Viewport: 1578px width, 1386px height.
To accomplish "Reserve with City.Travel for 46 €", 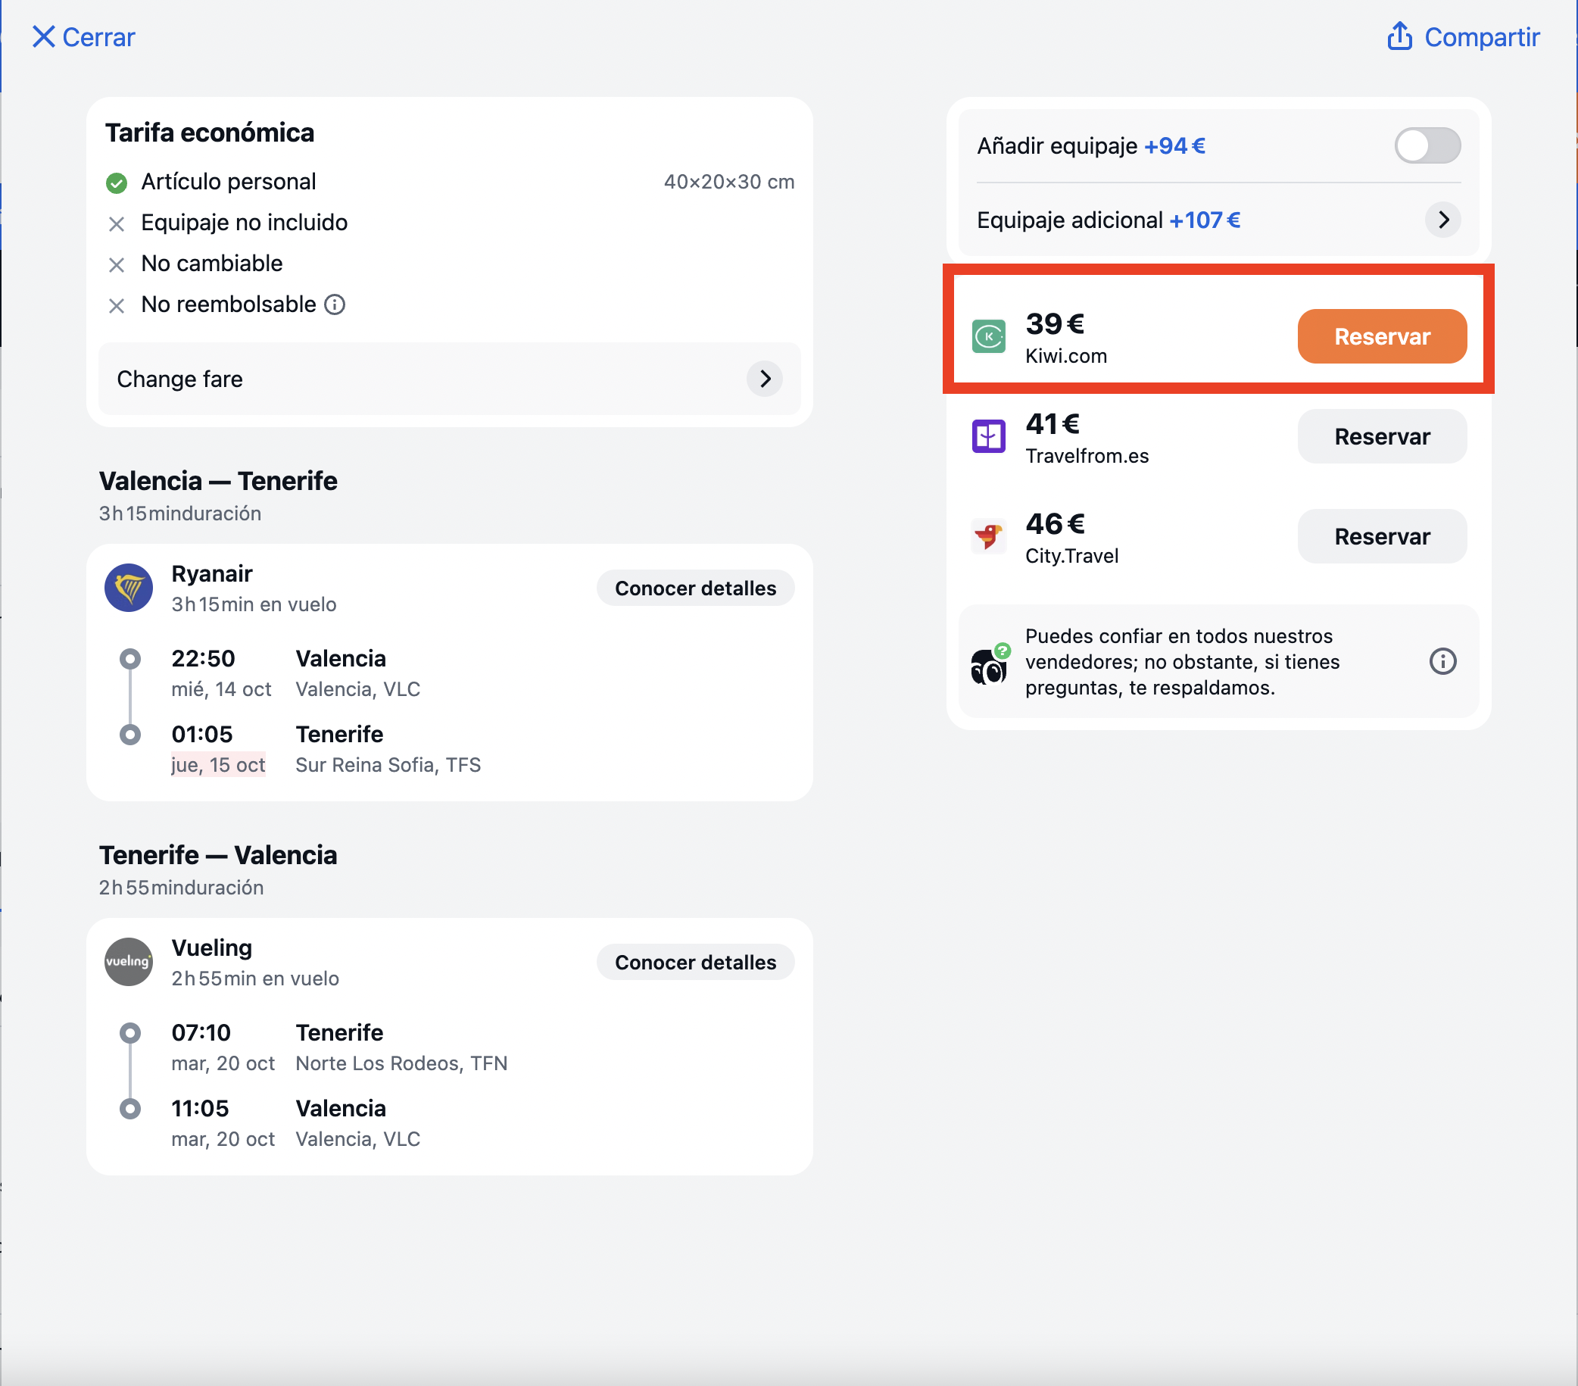I will coord(1382,536).
